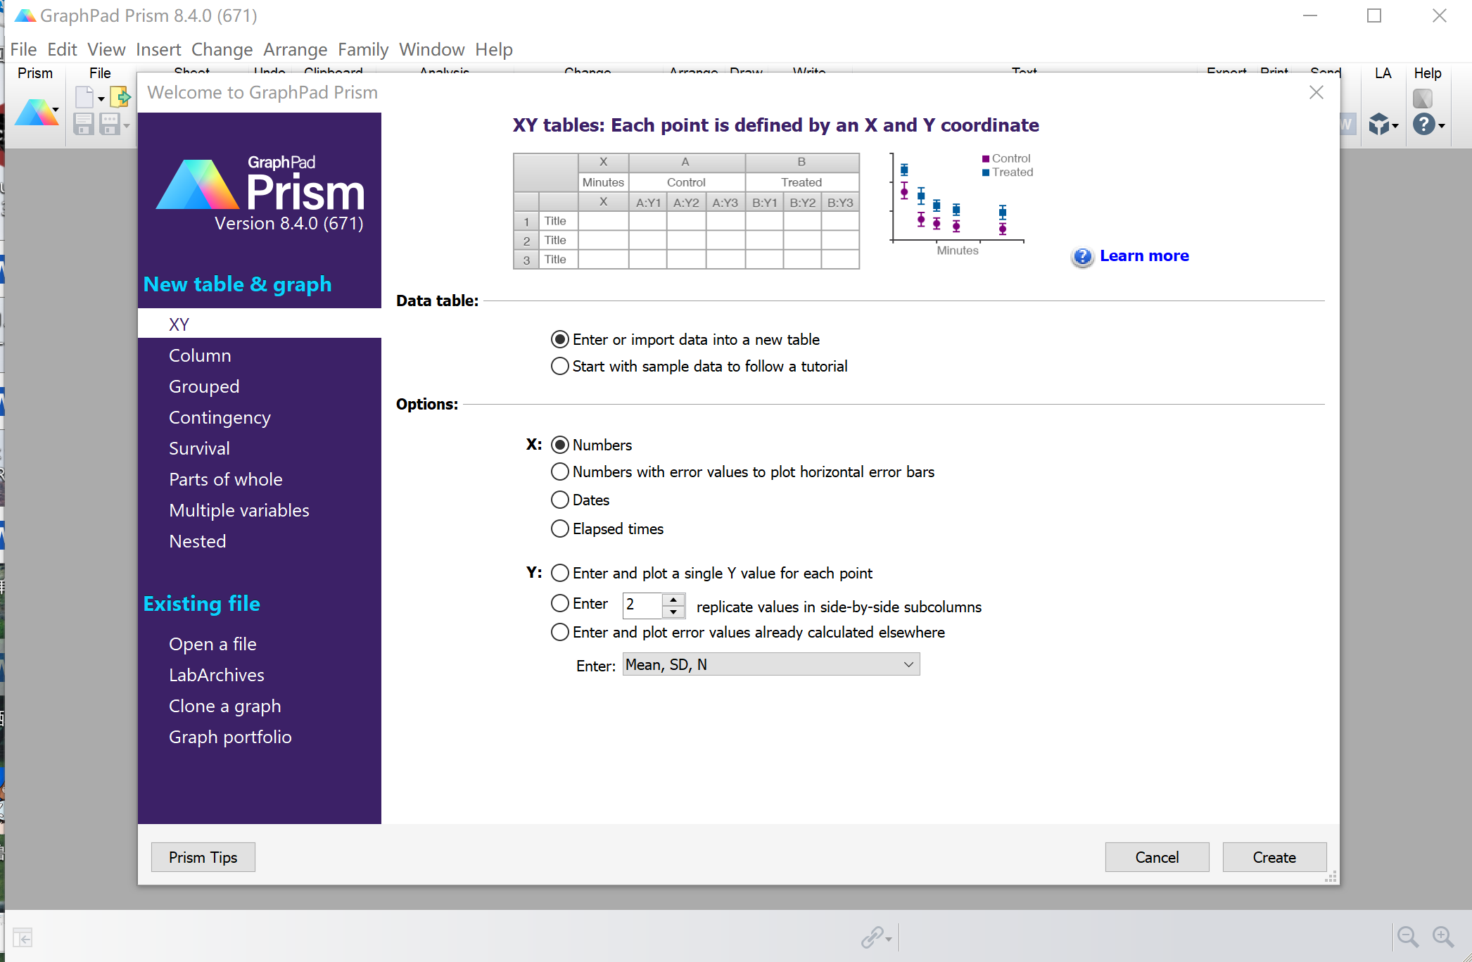Click the collapse navigator icon at bottom left
This screenshot has height=962, width=1472.
[x=23, y=938]
